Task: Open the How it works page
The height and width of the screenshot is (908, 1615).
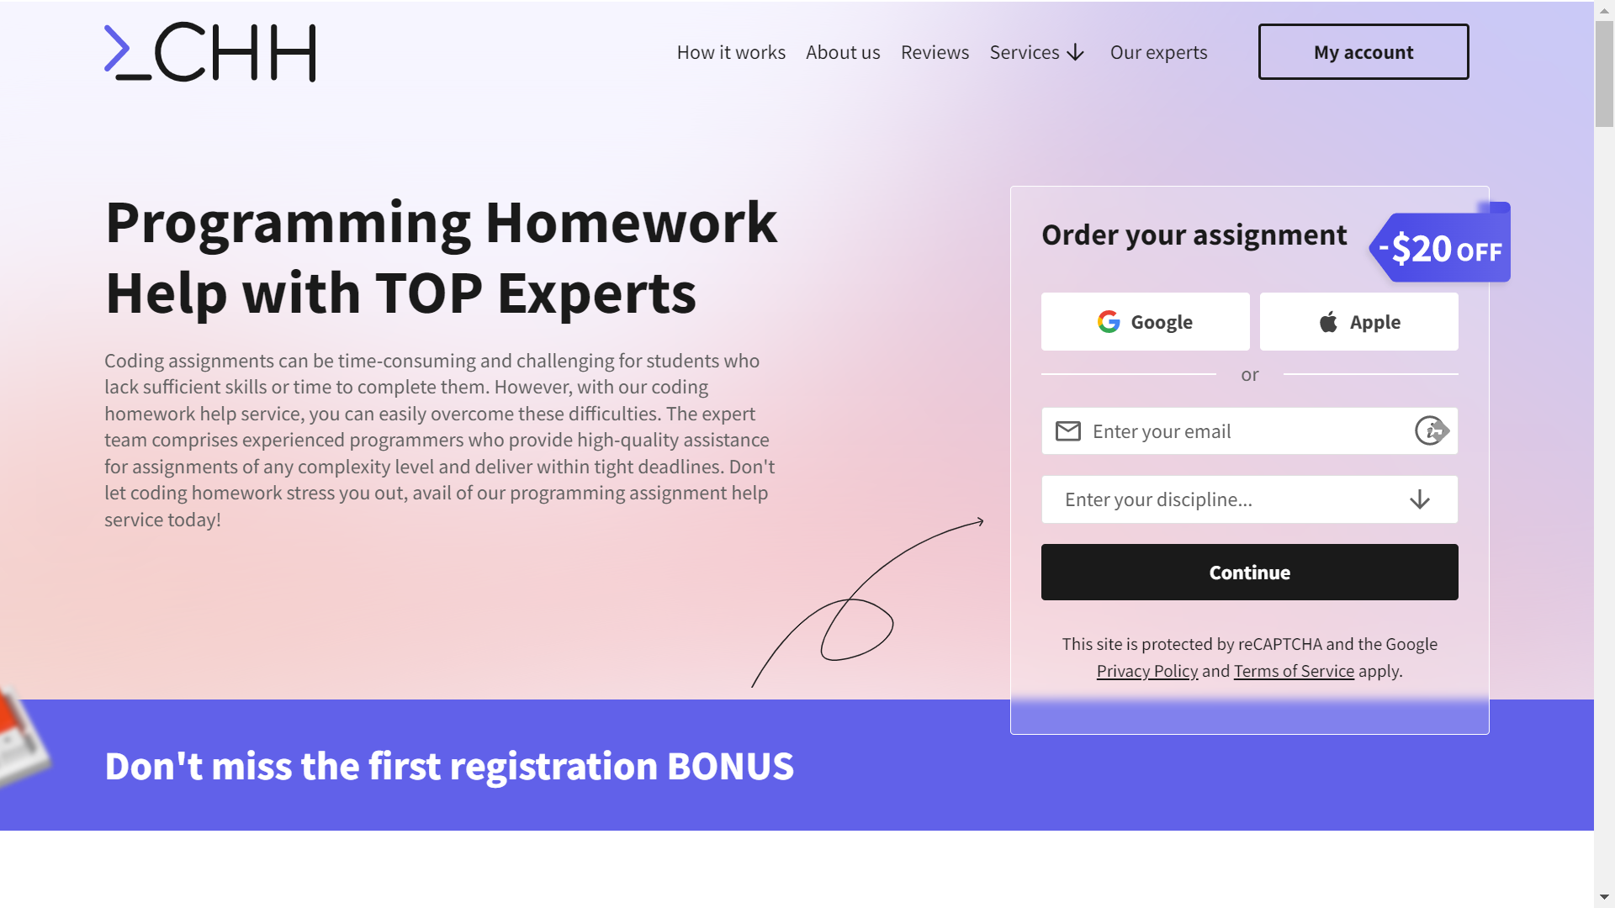Action: pos(731,52)
